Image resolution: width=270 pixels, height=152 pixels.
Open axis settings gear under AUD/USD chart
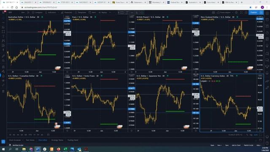67,72
